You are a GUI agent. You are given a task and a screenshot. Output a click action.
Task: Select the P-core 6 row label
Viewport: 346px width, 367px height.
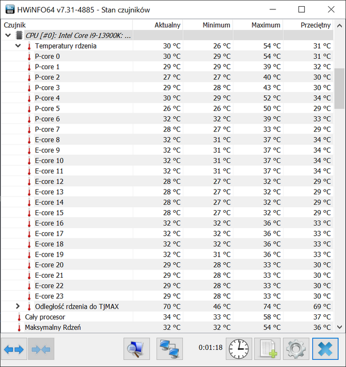47,119
